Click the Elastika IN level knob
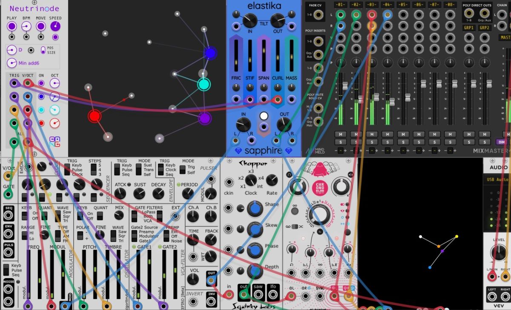The image size is (511, 310). point(243,125)
